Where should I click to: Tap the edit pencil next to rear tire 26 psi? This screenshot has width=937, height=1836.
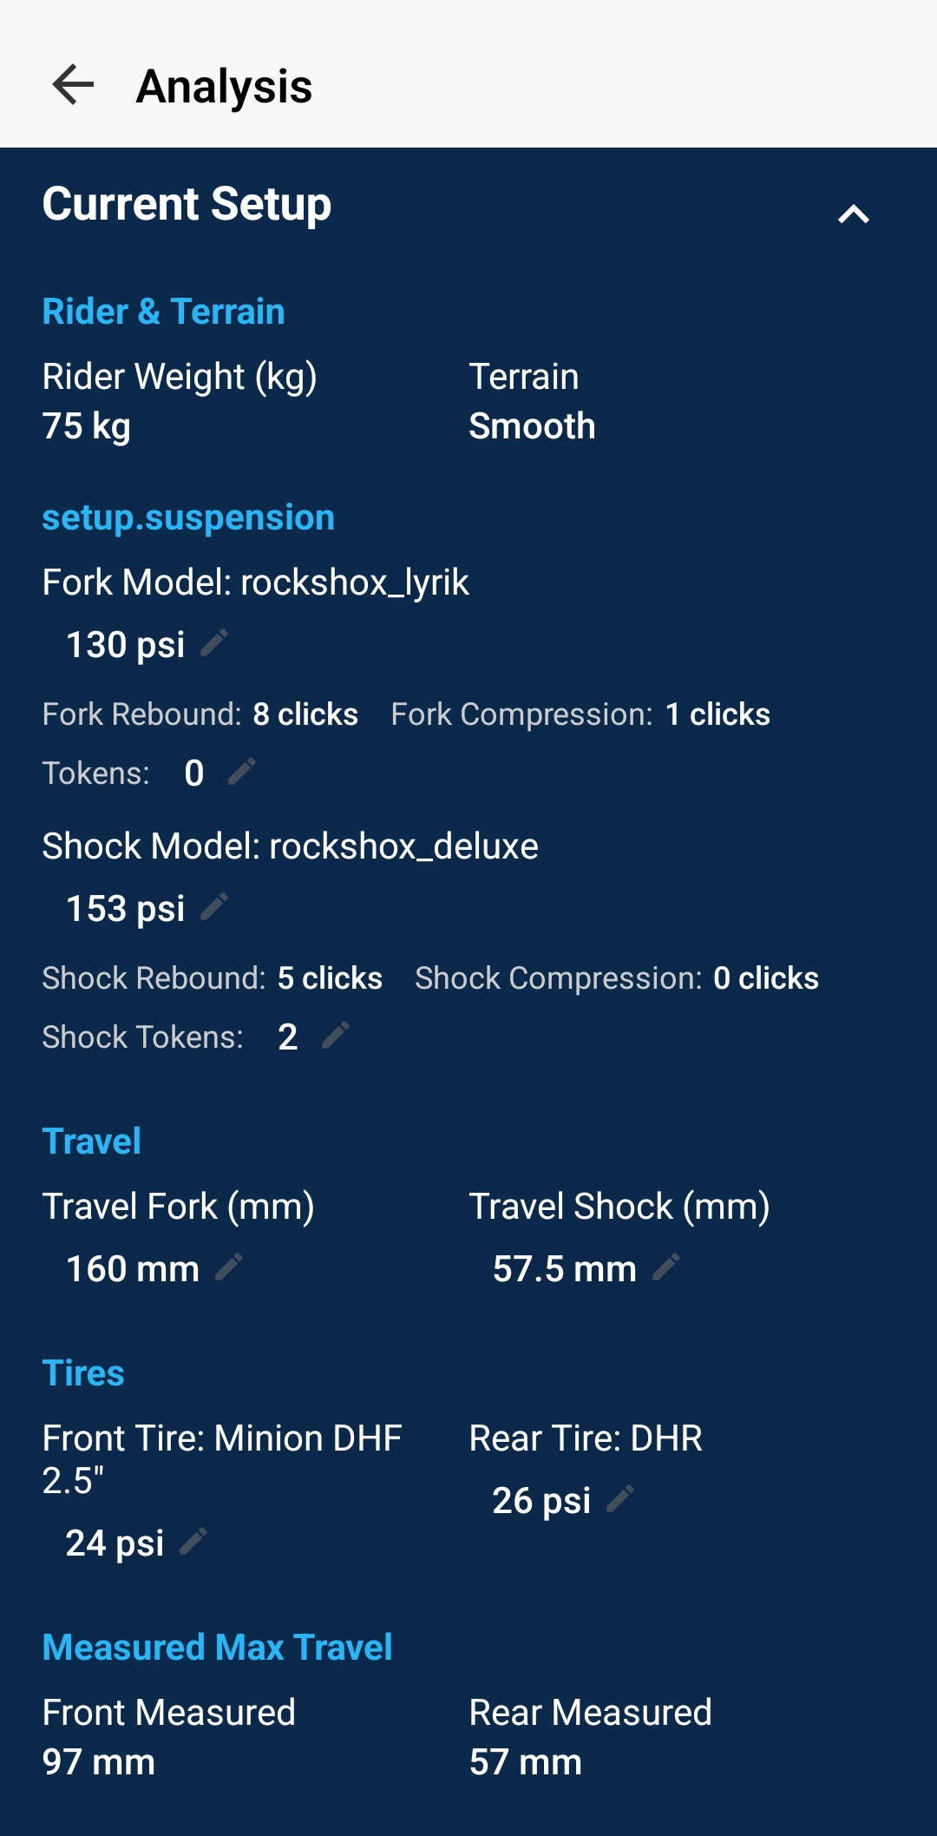pyautogui.click(x=621, y=1499)
